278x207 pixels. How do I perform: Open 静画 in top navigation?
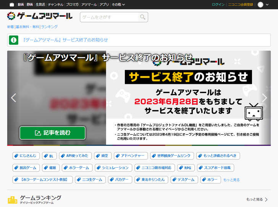tap(30, 5)
